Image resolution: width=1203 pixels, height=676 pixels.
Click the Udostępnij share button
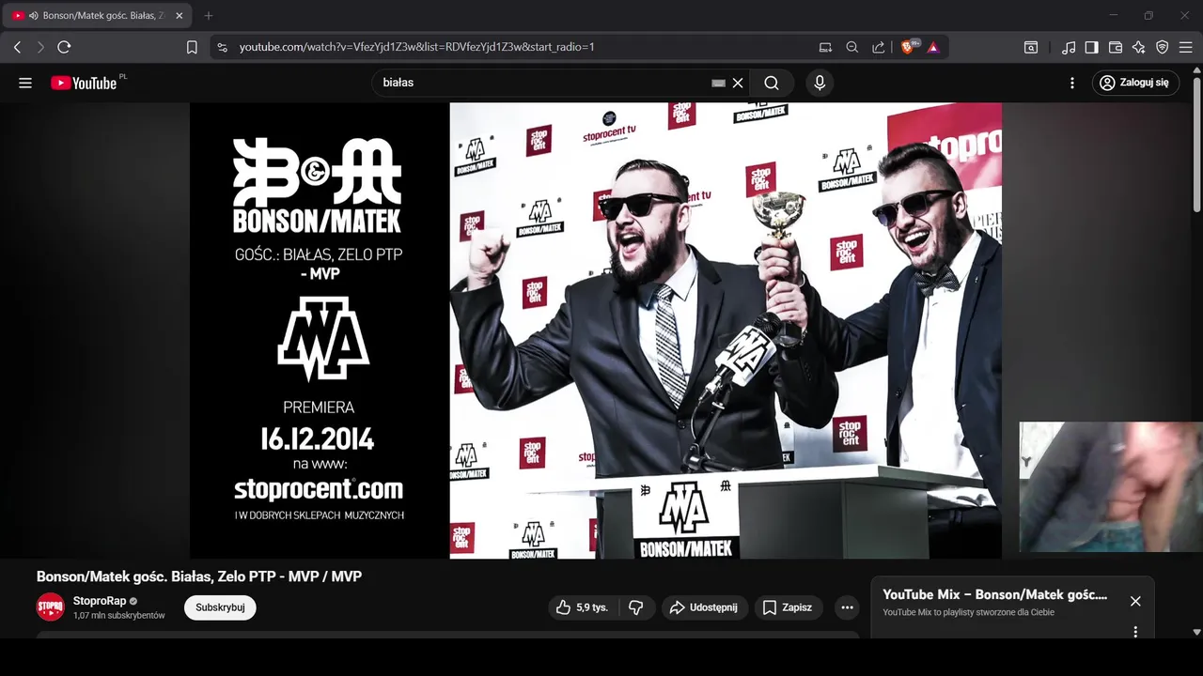point(705,607)
